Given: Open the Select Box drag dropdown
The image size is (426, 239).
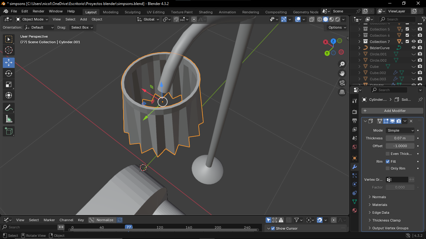Looking at the screenshot, I should [82, 27].
